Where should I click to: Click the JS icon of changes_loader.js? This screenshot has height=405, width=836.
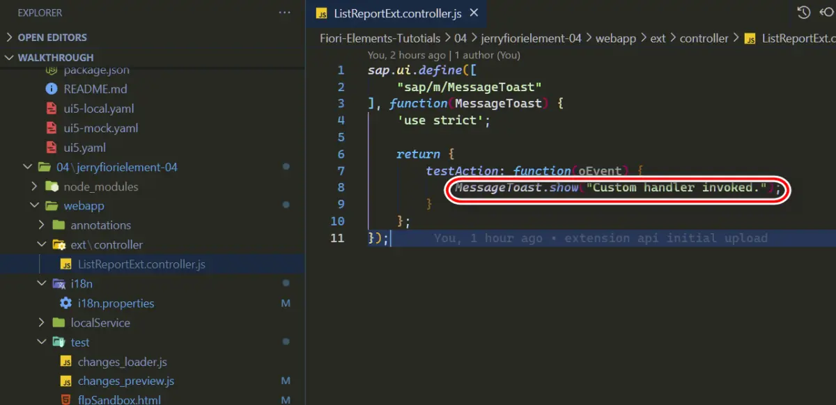(x=65, y=362)
